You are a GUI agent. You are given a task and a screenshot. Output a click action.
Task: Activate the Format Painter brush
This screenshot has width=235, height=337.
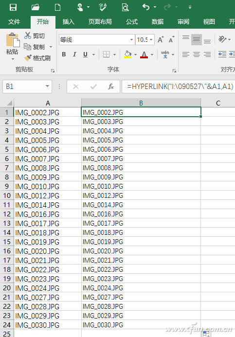(x=28, y=58)
